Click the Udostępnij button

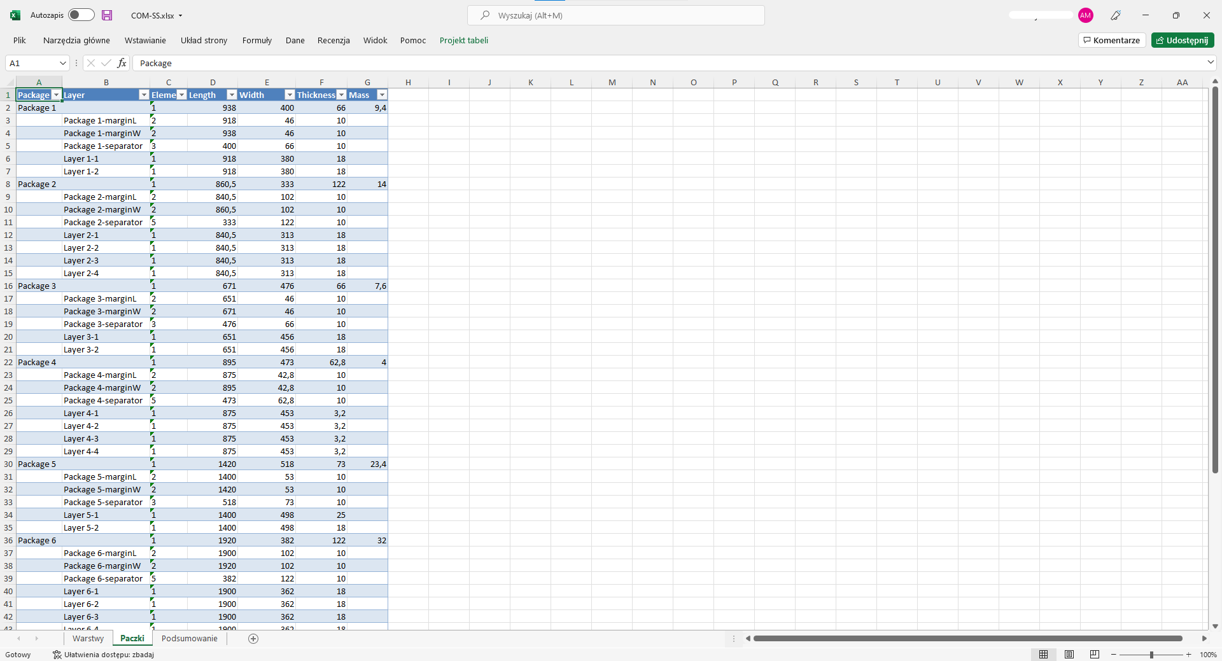[x=1183, y=40]
